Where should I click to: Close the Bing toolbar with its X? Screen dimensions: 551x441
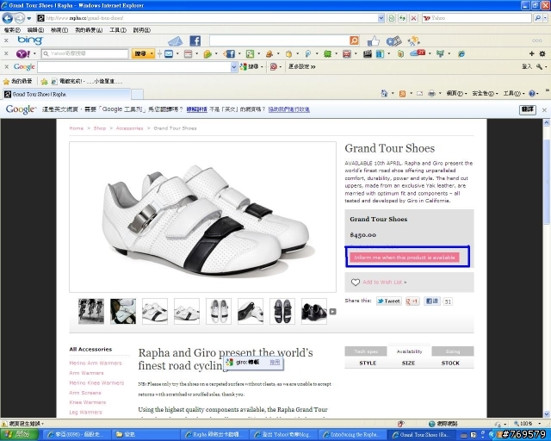6,40
